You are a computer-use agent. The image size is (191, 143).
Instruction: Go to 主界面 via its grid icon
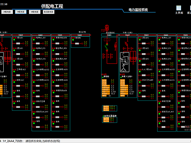[x=179, y=8]
